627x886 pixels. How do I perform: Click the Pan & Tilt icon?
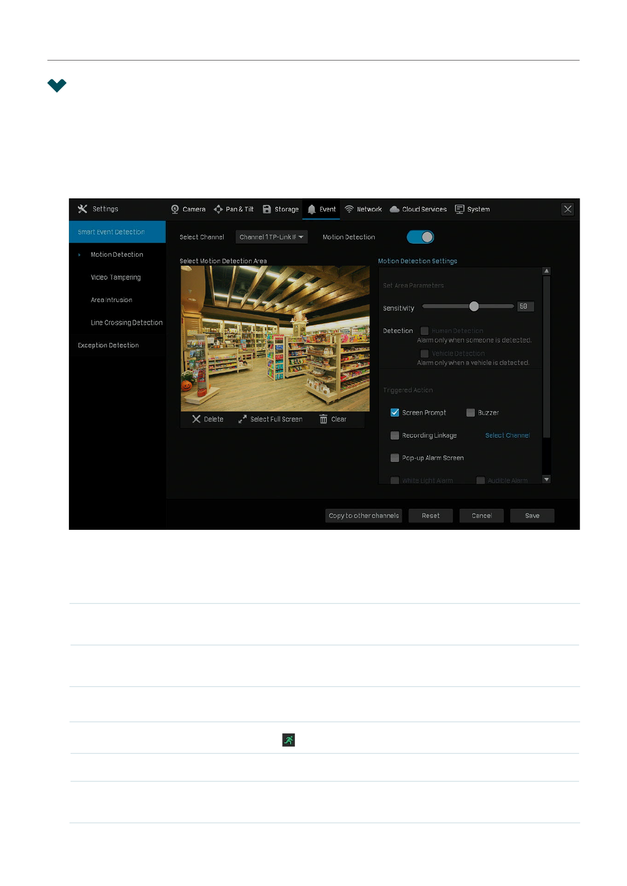(x=218, y=209)
